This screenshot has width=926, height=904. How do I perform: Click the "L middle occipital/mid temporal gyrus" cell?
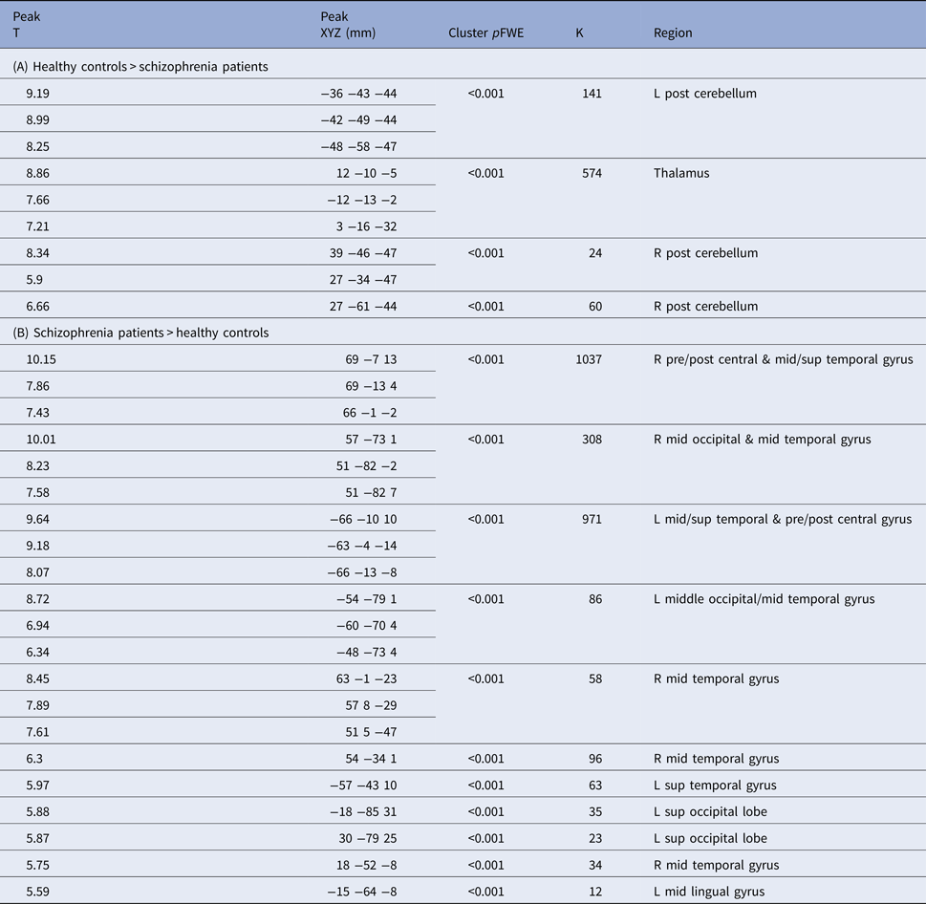point(764,599)
